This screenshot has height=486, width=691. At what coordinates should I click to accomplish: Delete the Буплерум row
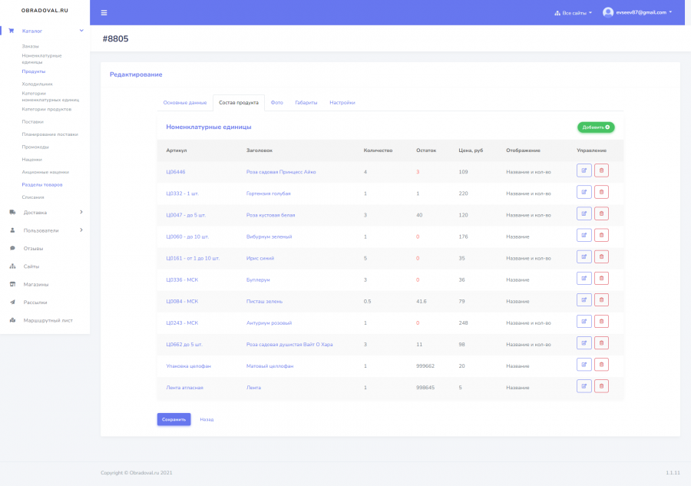click(601, 279)
